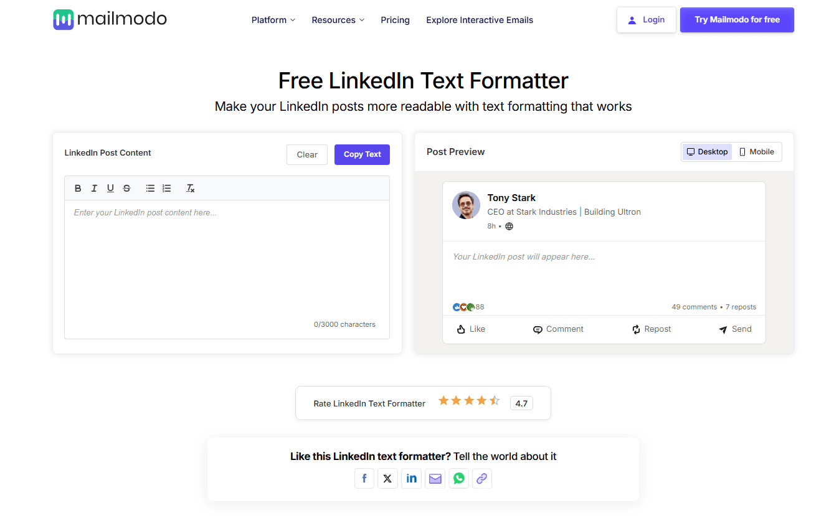This screenshot has height=516, width=839.
Task: Click the Tony Stark name
Action: point(511,198)
